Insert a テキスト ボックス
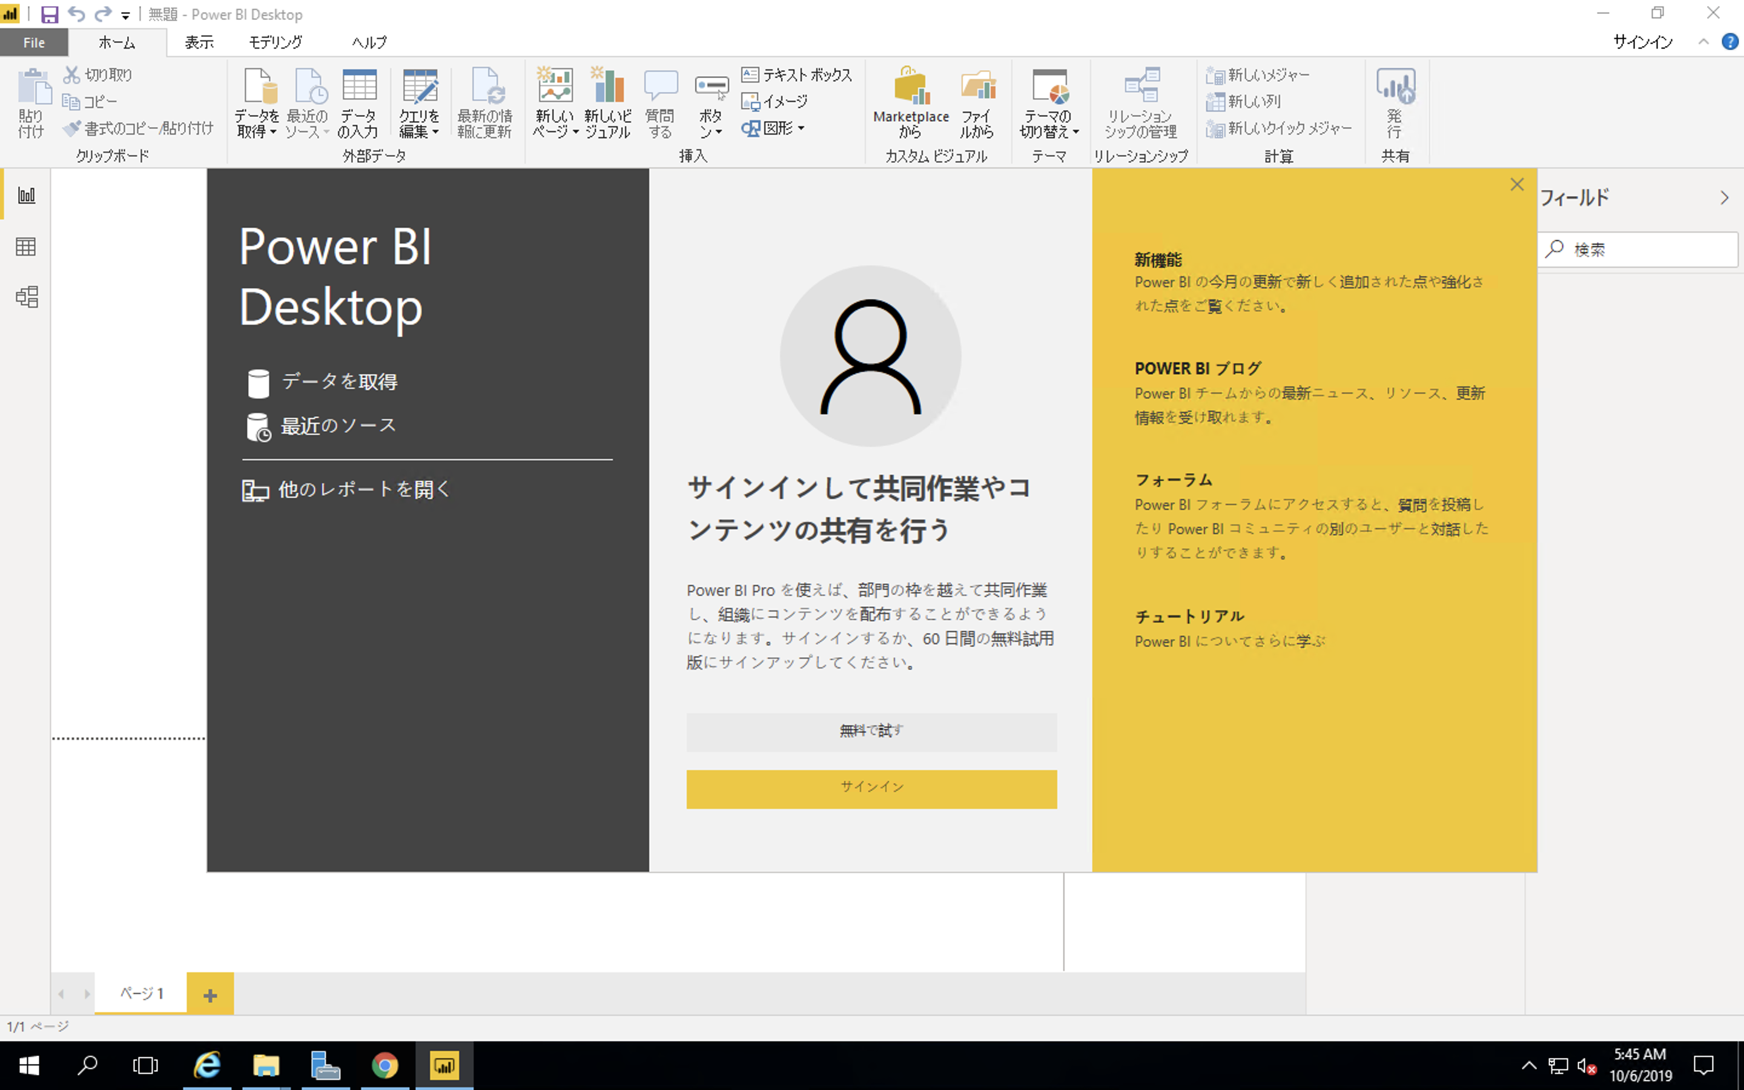 click(x=797, y=75)
